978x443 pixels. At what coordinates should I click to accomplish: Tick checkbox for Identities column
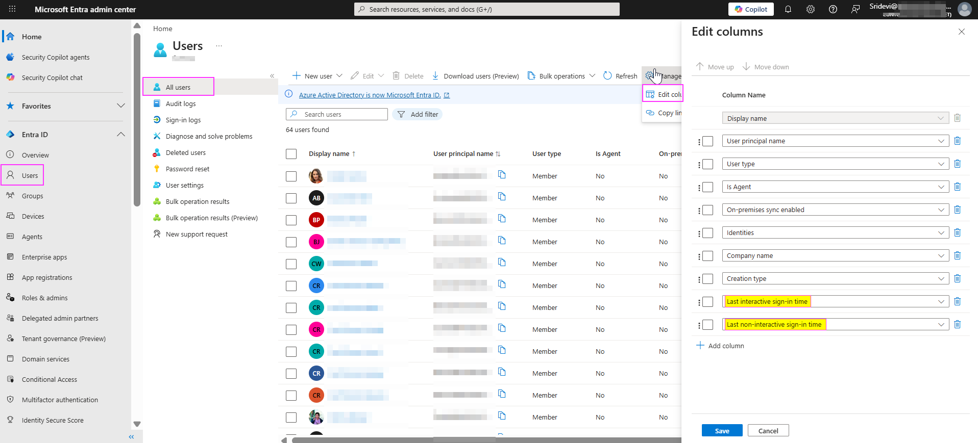(x=708, y=233)
